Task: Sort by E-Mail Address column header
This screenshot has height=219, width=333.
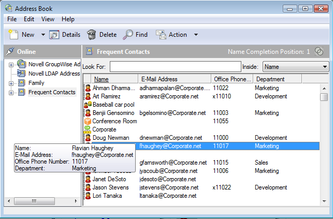Action: 175,79
